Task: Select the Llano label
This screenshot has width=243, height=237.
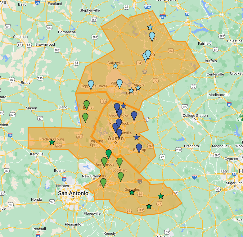Action: point(63,107)
